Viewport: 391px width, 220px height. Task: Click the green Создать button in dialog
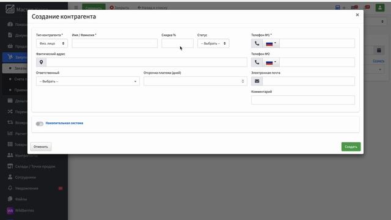coord(351,147)
